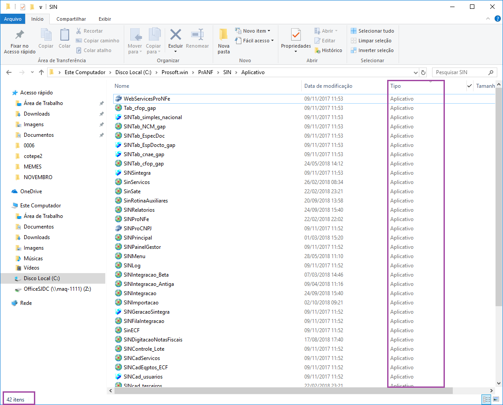Click the Pesquisar SIN search box
Screen dimensions: 503x405
460,72
